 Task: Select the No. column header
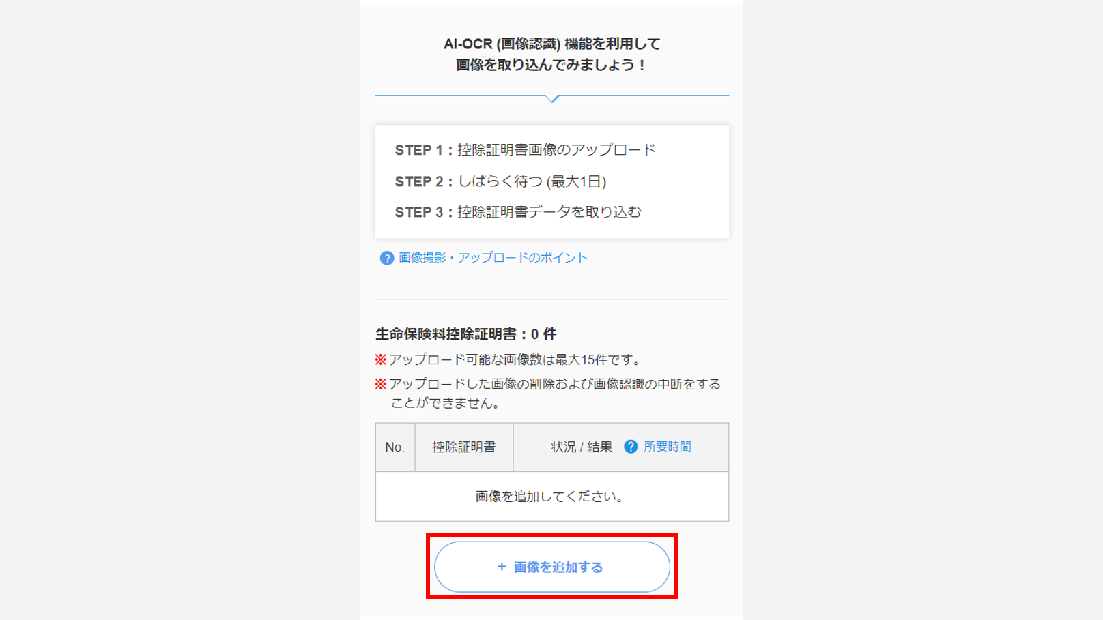(395, 447)
